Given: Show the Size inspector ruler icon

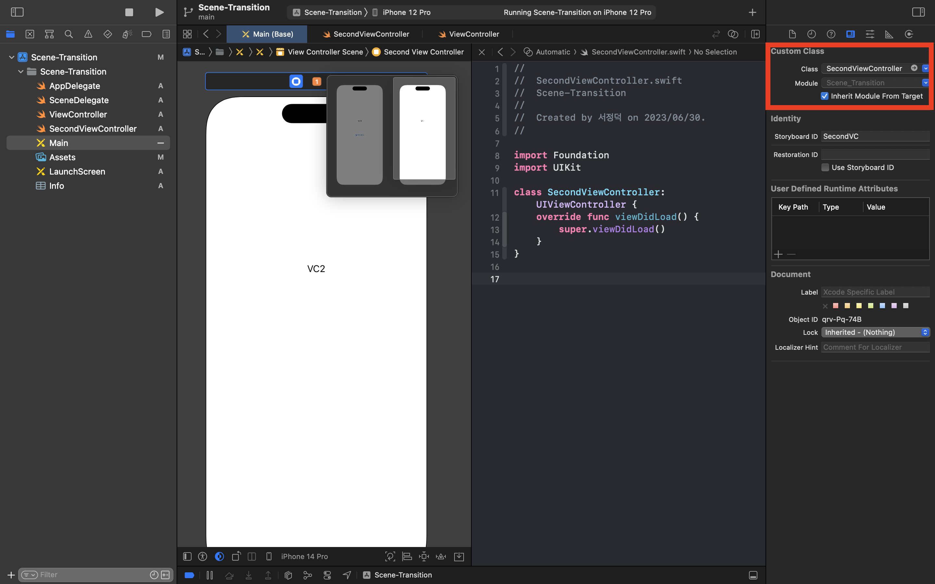Looking at the screenshot, I should click(x=889, y=34).
